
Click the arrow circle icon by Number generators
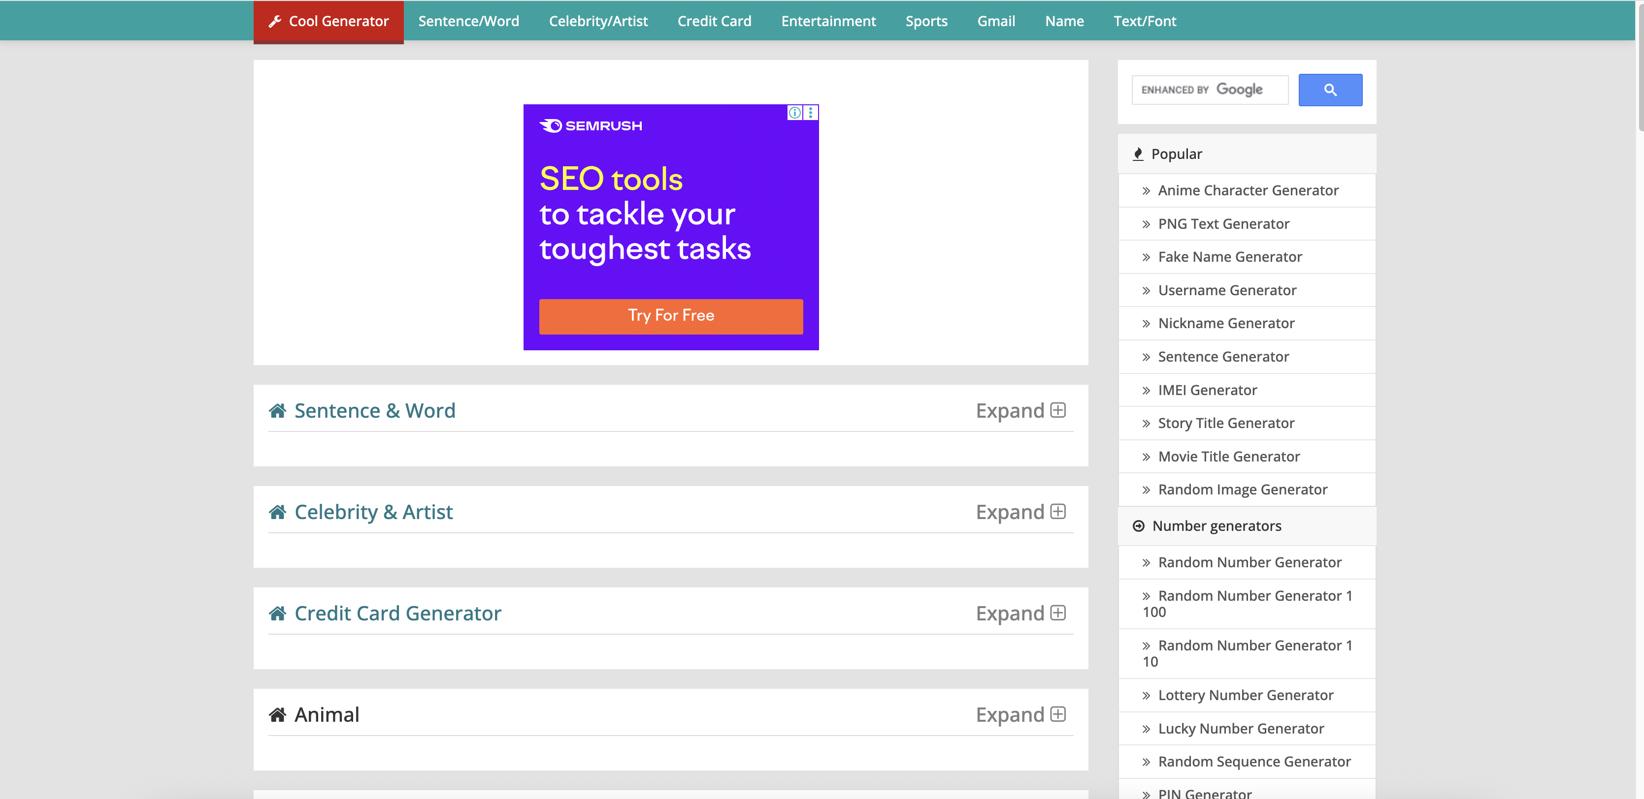(1139, 526)
